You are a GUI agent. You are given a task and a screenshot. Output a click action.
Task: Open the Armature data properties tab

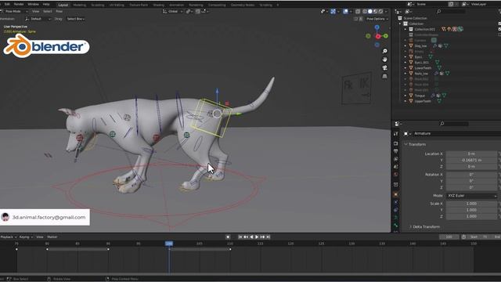pyautogui.click(x=396, y=218)
